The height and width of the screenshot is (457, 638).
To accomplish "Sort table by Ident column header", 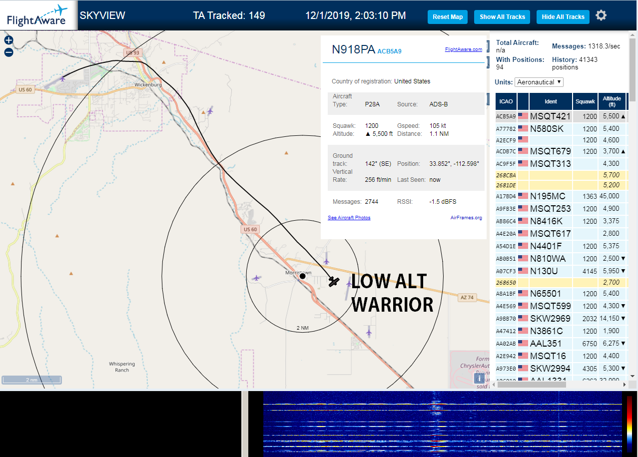I will click(x=551, y=101).
